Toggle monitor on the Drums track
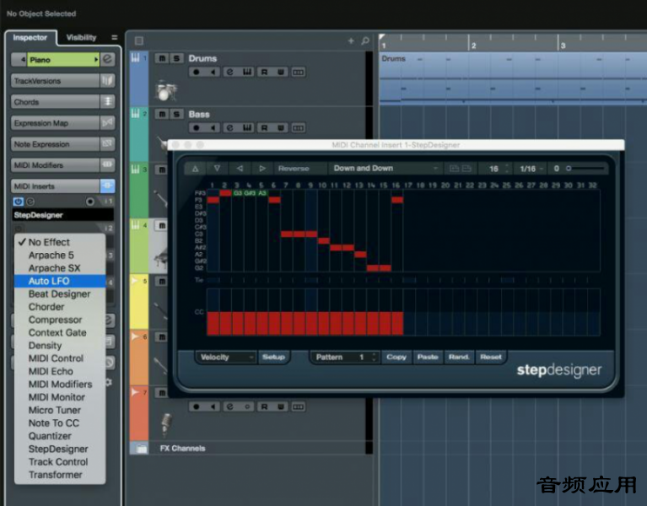This screenshot has width=647, height=506. pos(213,73)
